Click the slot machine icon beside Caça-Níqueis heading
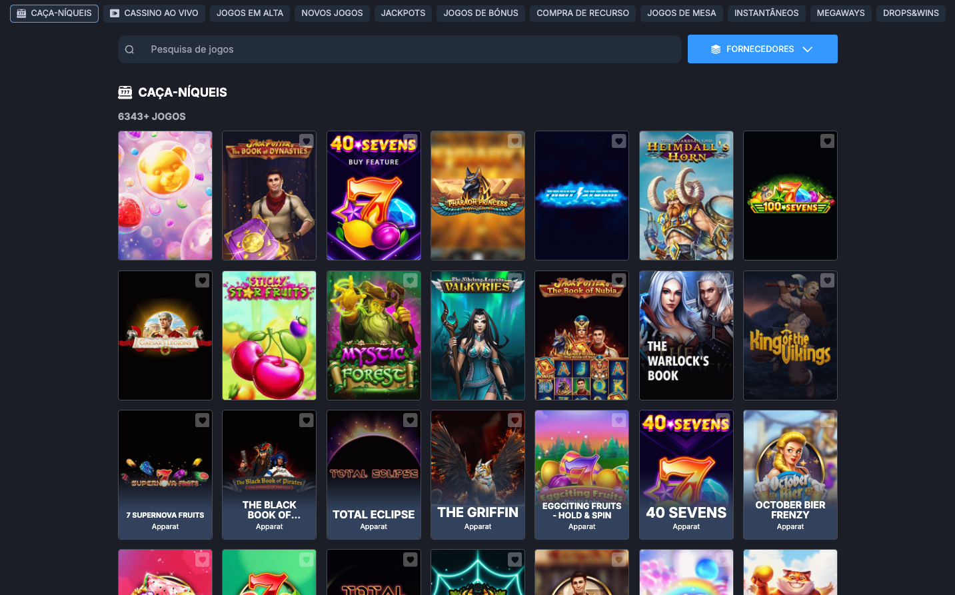The height and width of the screenshot is (595, 955). tap(125, 92)
